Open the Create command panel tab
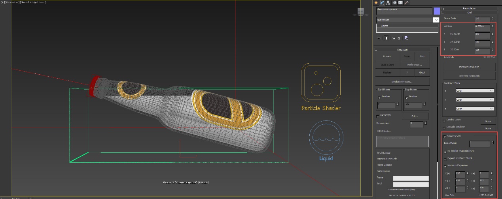Screen dimensions: 502x199 click(x=376, y=2)
